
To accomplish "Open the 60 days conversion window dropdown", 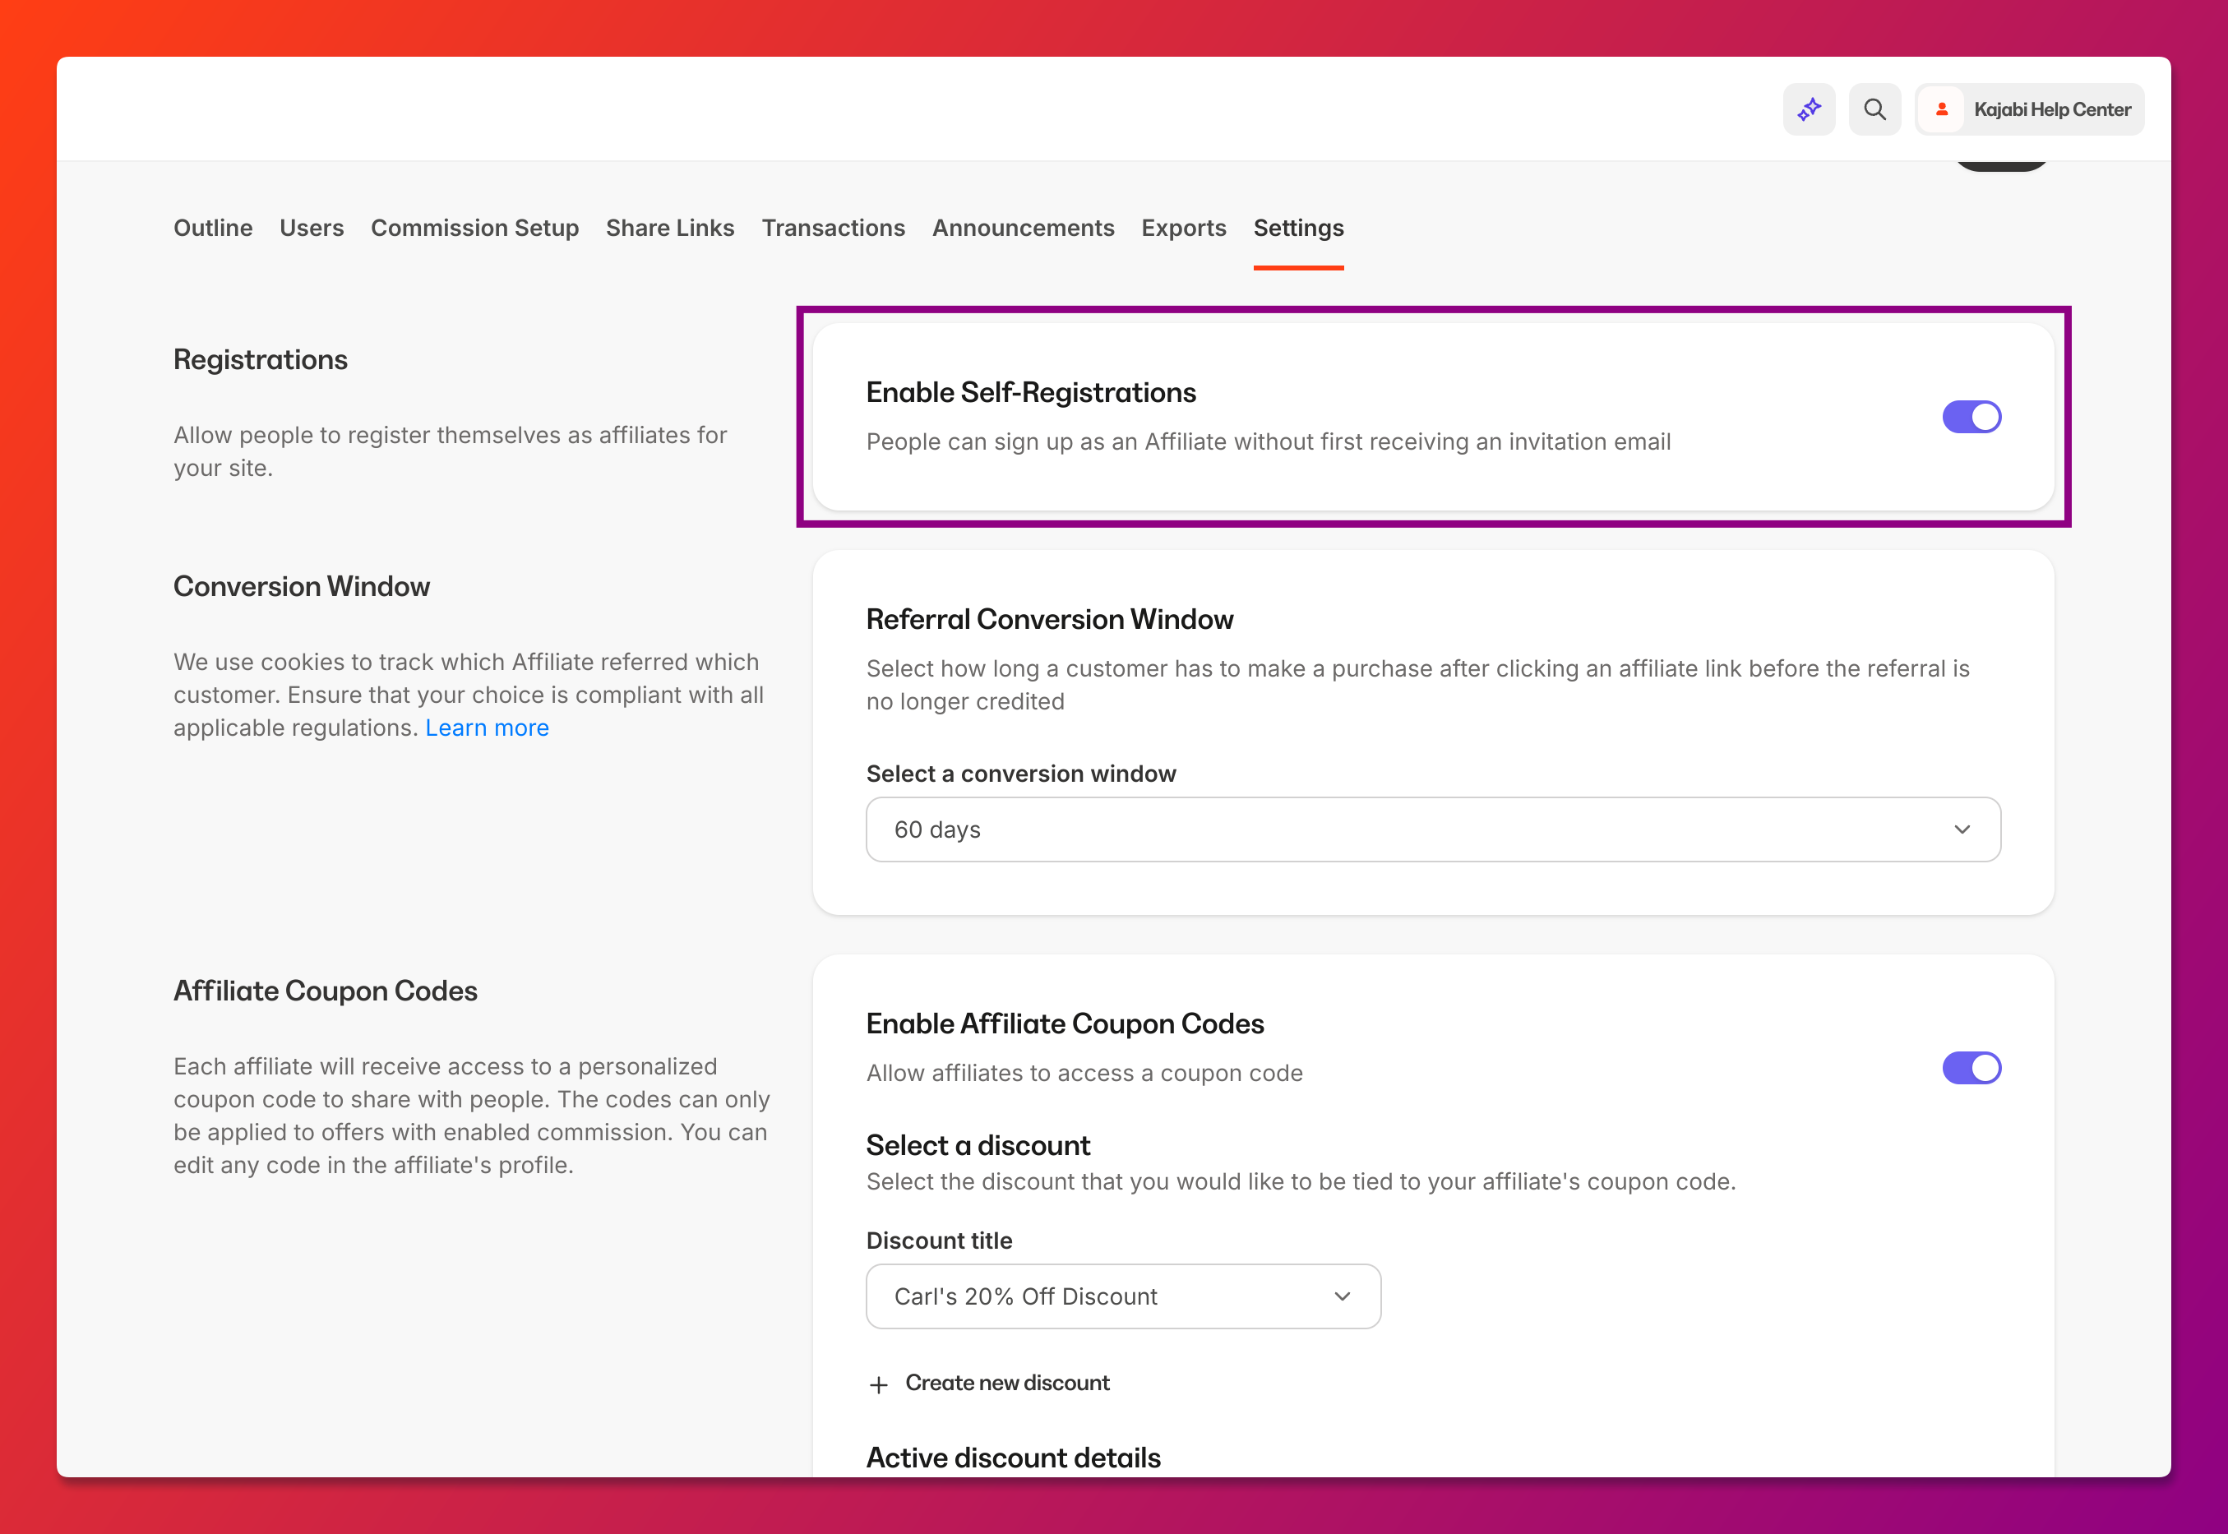I will pyautogui.click(x=1433, y=829).
